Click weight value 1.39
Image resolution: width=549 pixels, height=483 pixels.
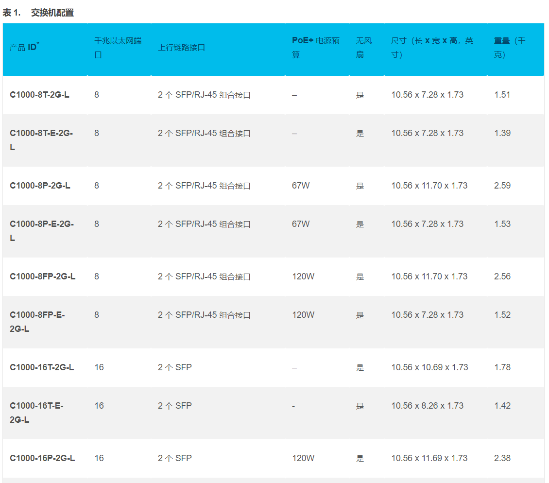[502, 133]
